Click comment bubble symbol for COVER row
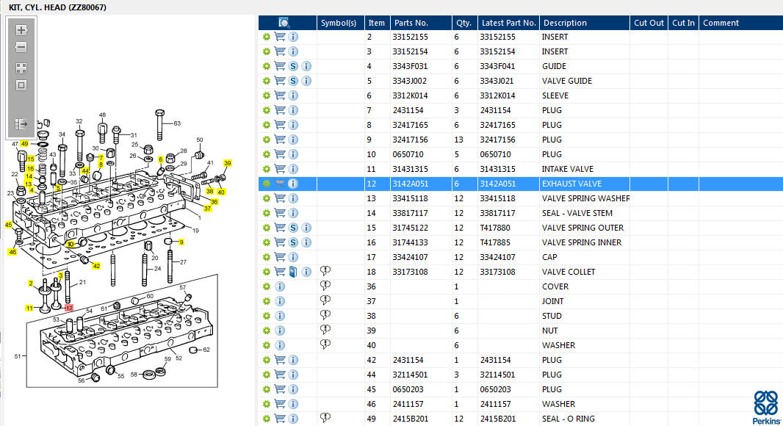Image resolution: width=783 pixels, height=426 pixels. (325, 286)
